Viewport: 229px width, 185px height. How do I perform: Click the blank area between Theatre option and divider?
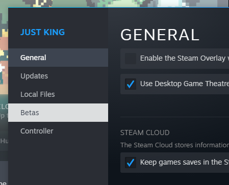pos(174,105)
